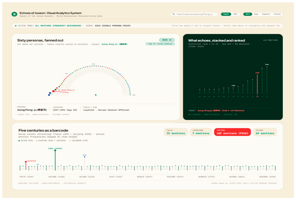Viewport: 296px width, 200px height.
Task: Click the green Jeong Mong-ju target name in subtitle
Action: point(114,44)
